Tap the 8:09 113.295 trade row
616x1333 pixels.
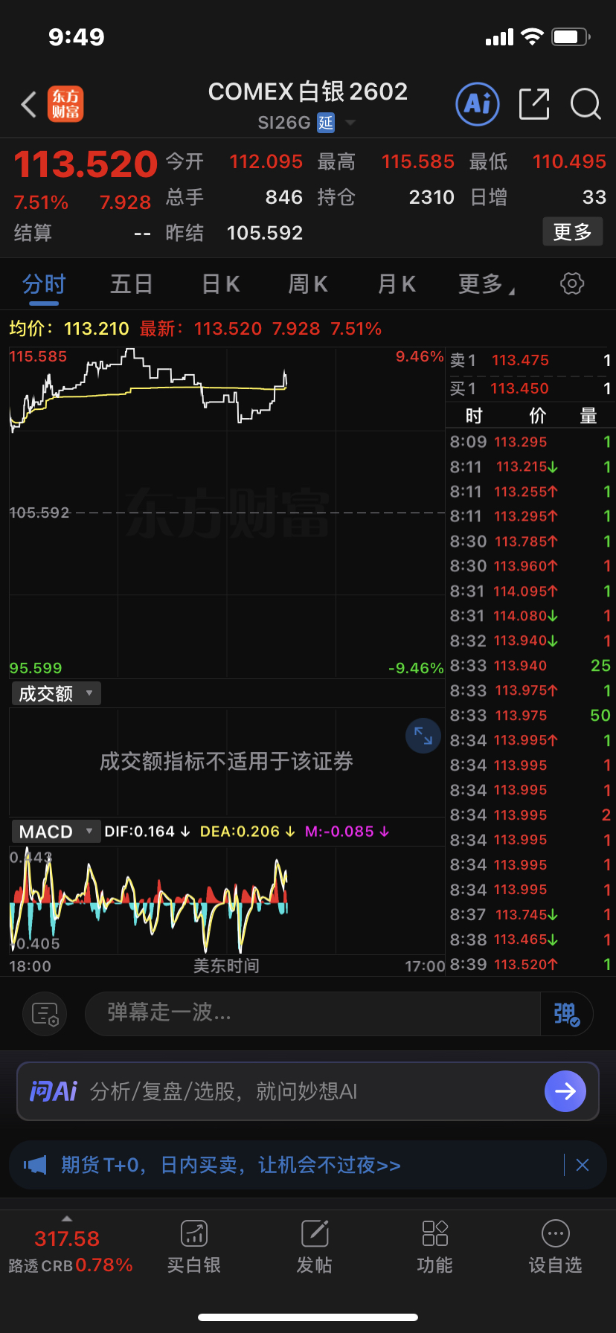pos(530,442)
